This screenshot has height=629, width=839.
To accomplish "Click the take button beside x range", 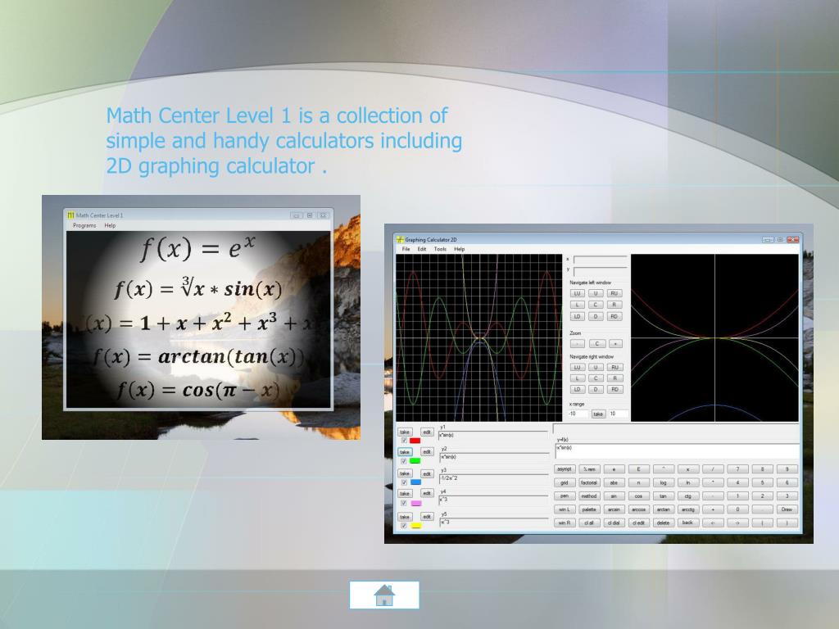I will coord(598,414).
